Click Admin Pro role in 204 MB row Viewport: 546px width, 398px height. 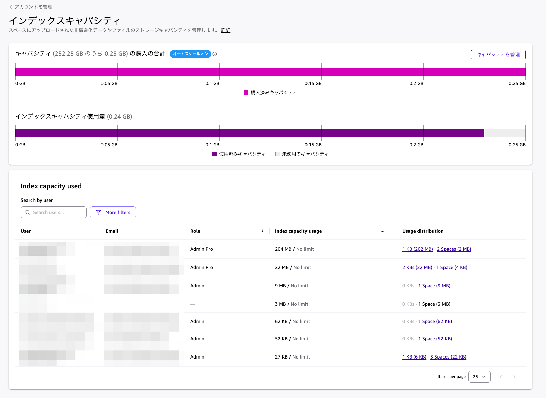(x=202, y=249)
